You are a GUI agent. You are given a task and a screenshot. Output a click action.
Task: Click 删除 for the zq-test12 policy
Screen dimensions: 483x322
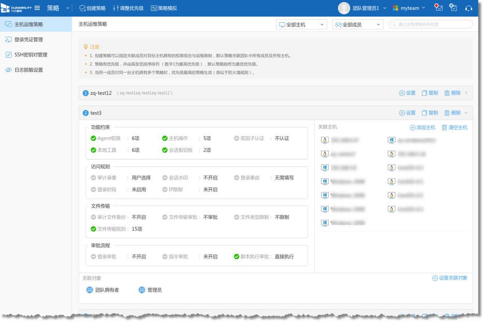coord(452,93)
